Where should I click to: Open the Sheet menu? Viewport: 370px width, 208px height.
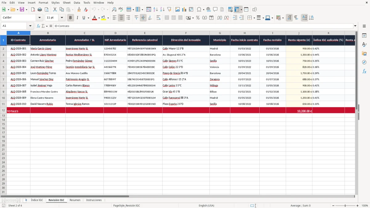(x=67, y=2)
